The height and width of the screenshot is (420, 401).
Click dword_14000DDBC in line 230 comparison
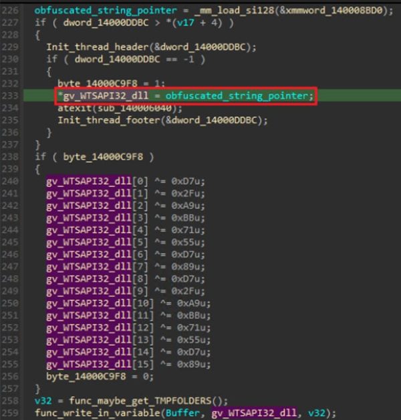point(101,59)
